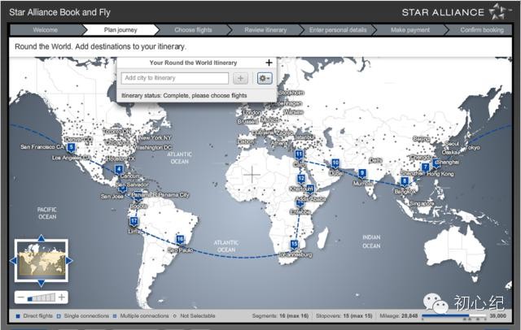The width and height of the screenshot is (521, 330).
Task: Click the Lima stopover marker 17
Action: 134,221
